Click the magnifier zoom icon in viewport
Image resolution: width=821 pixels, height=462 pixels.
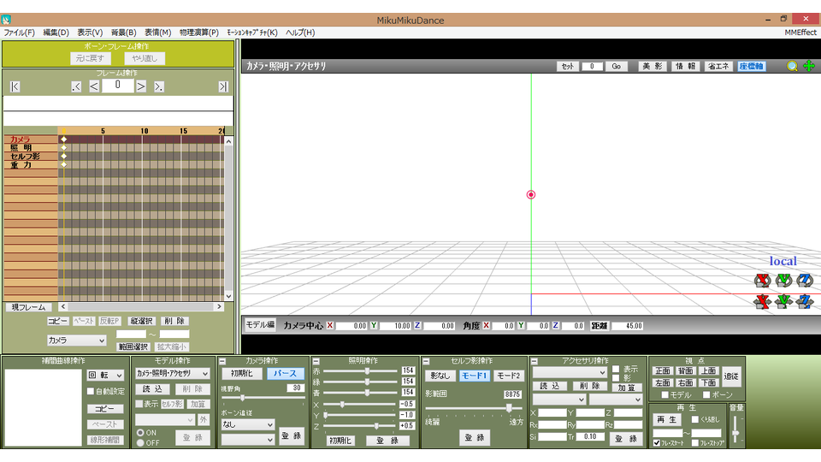(793, 66)
